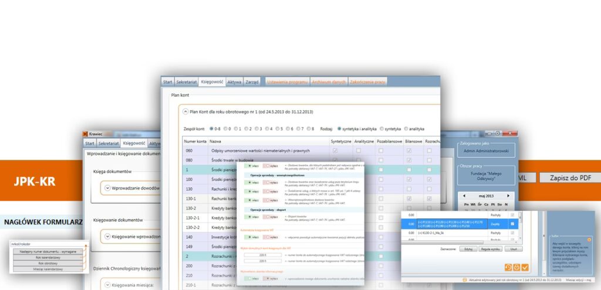The image size is (601, 290).
Task: Click the orange print icon beside checkmark
Action: (516, 268)
